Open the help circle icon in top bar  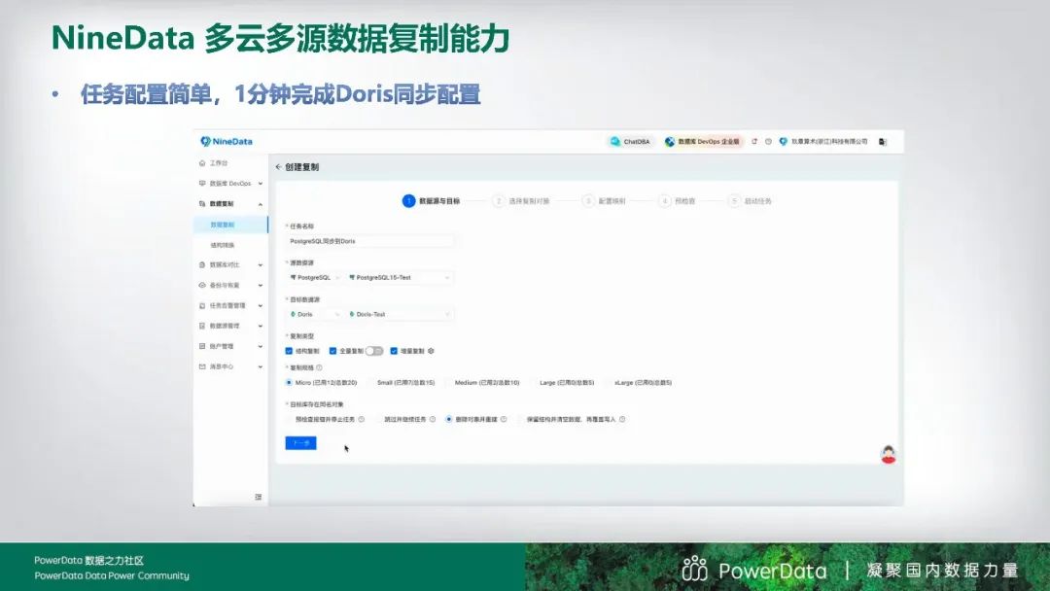pos(768,141)
